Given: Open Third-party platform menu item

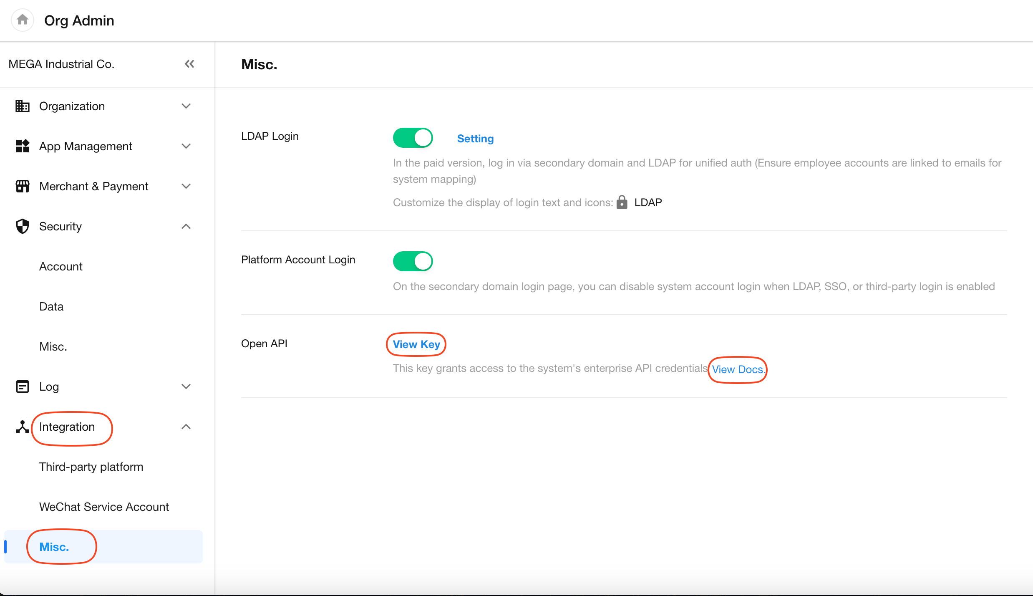Looking at the screenshot, I should pyautogui.click(x=91, y=467).
